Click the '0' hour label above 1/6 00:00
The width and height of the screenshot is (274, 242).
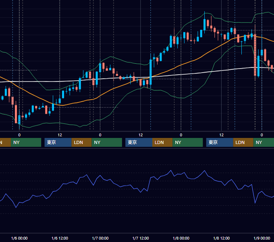click(x=19, y=135)
